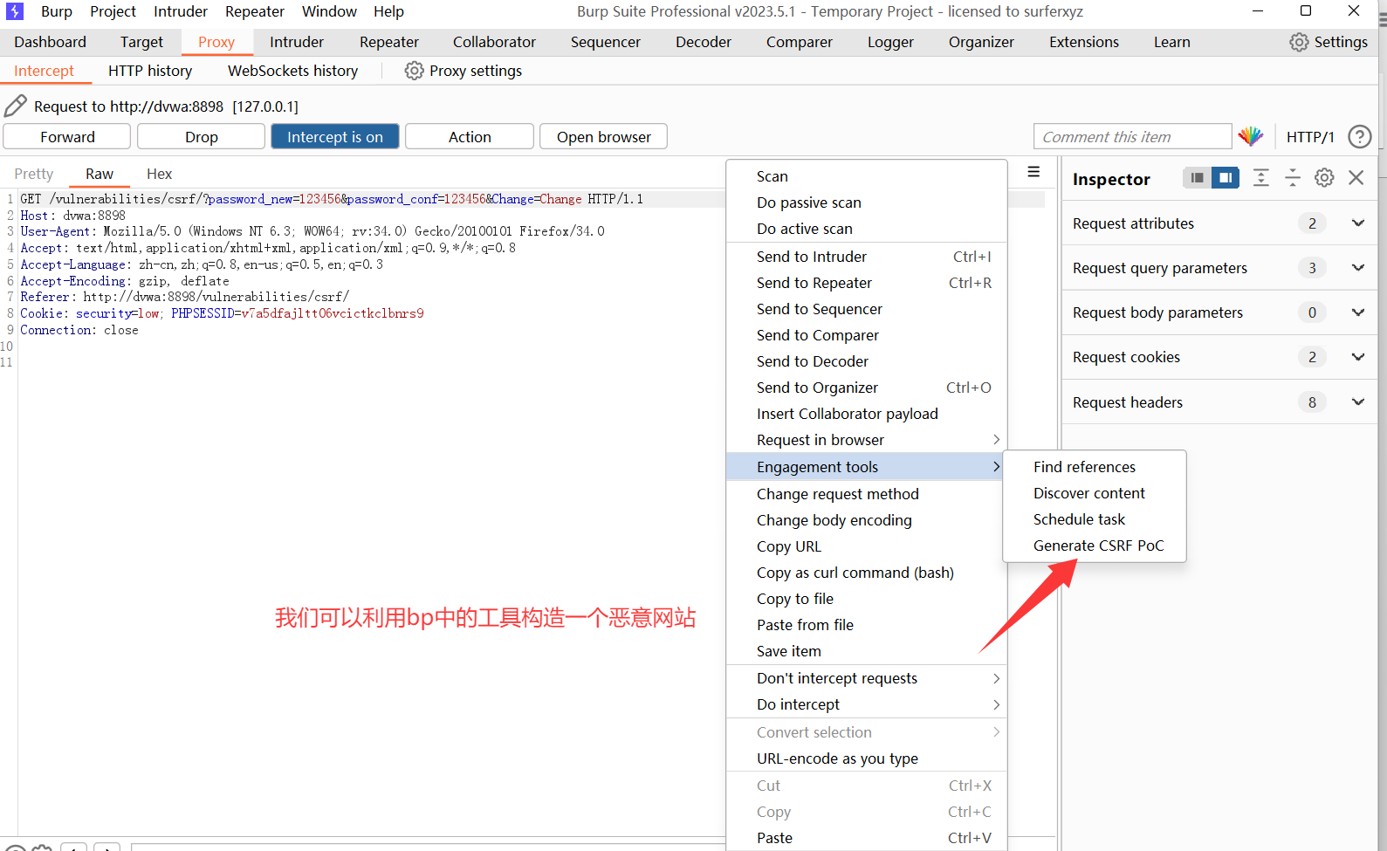
Task: Select Copy URL menu entry
Action: (867, 546)
